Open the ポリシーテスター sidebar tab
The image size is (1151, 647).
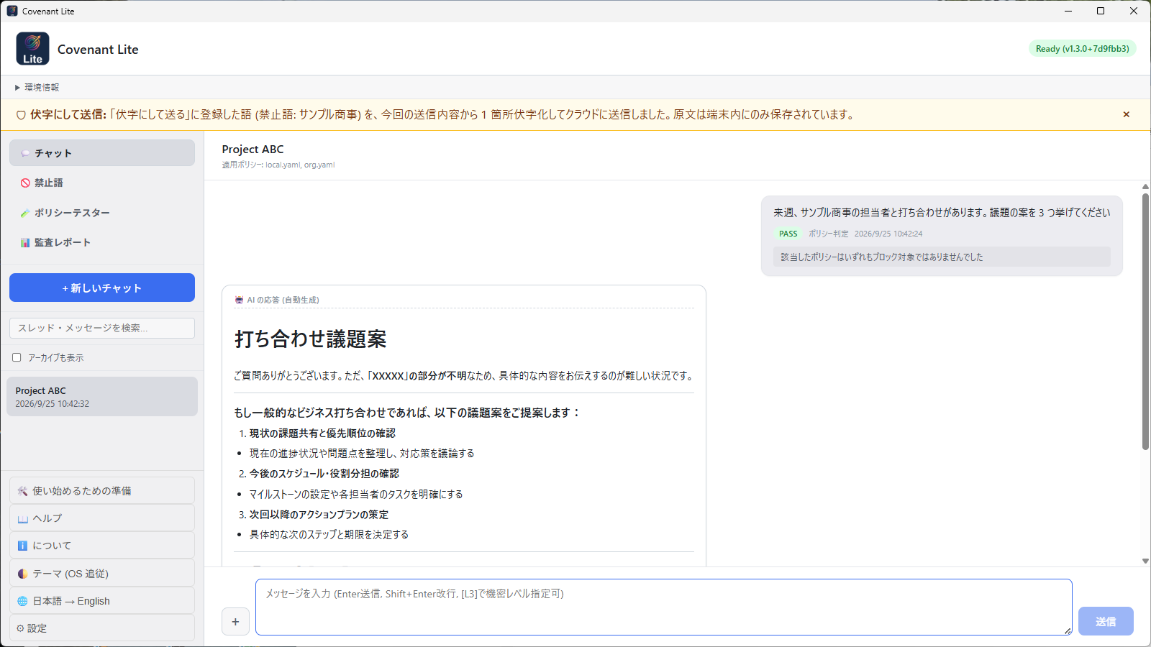pos(102,213)
